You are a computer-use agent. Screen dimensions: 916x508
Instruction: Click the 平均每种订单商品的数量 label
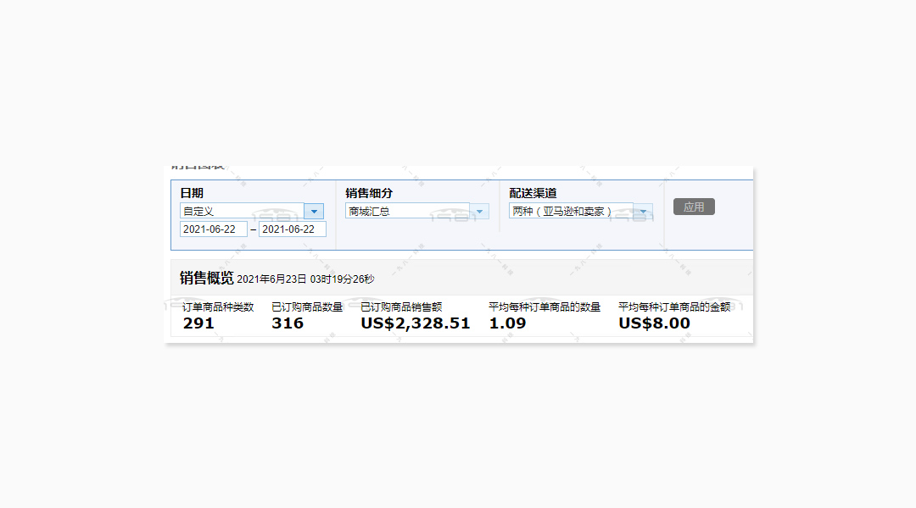coord(545,306)
